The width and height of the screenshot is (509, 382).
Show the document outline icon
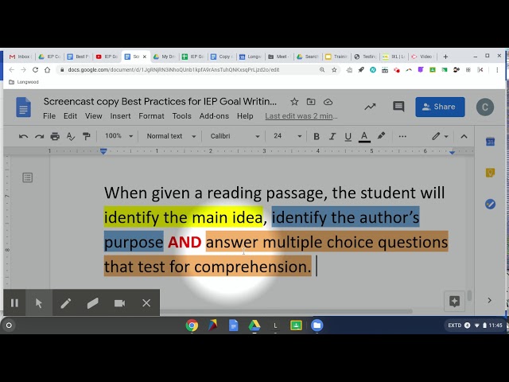point(28,177)
